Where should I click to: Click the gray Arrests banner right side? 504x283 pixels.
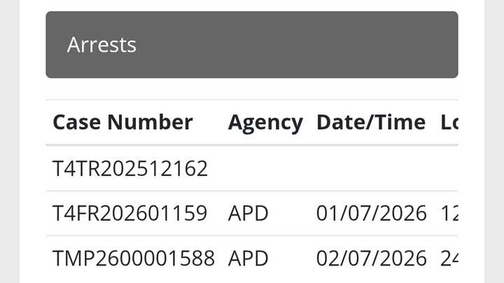pos(392,45)
